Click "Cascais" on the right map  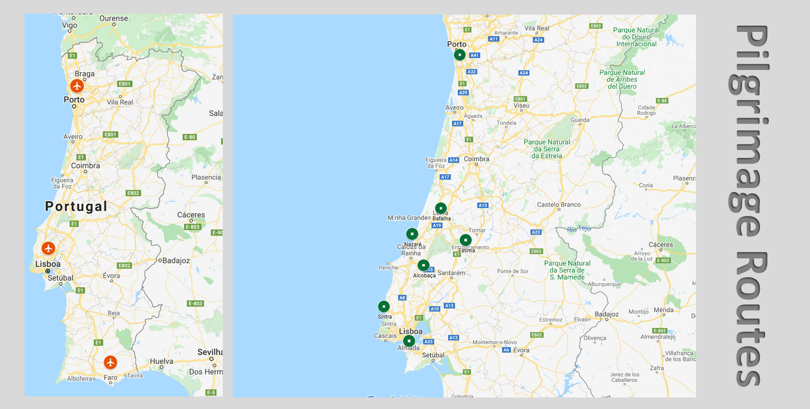pos(385,336)
